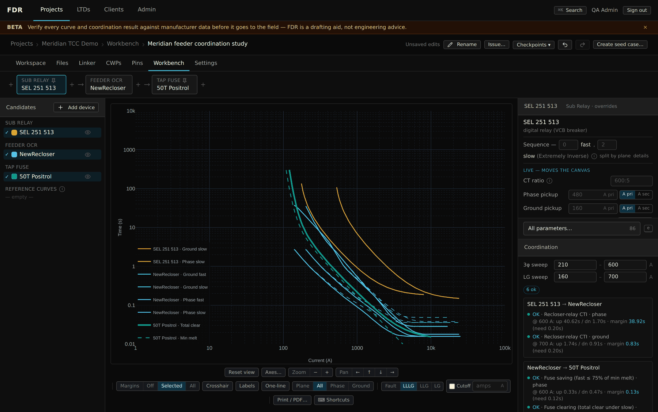Zoom in with the plus button
The height and width of the screenshot is (412, 658).
click(327, 372)
